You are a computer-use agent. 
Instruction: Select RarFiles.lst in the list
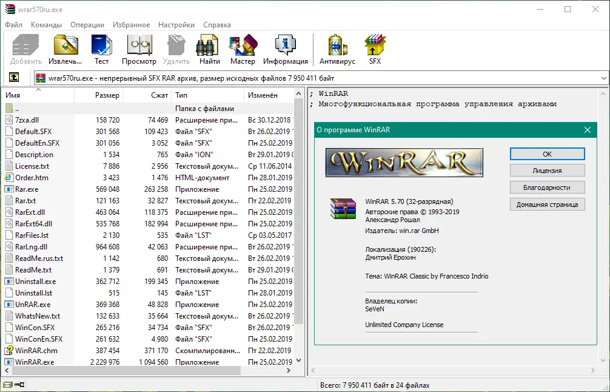[x=149, y=235]
